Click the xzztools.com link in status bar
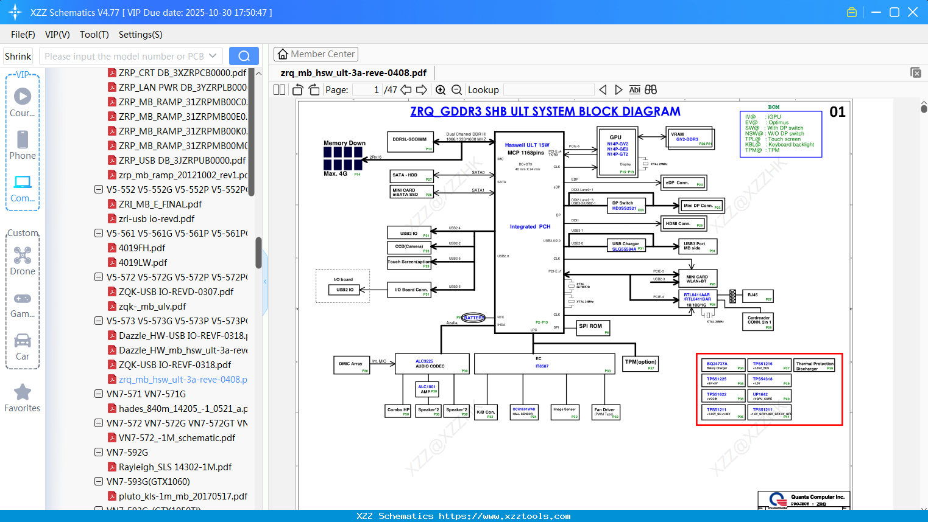The width and height of the screenshot is (928, 522). (x=505, y=517)
